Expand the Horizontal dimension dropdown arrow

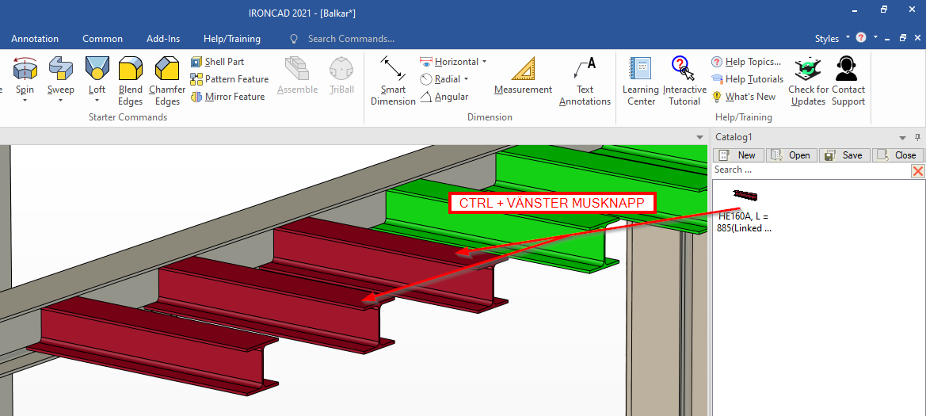[484, 62]
